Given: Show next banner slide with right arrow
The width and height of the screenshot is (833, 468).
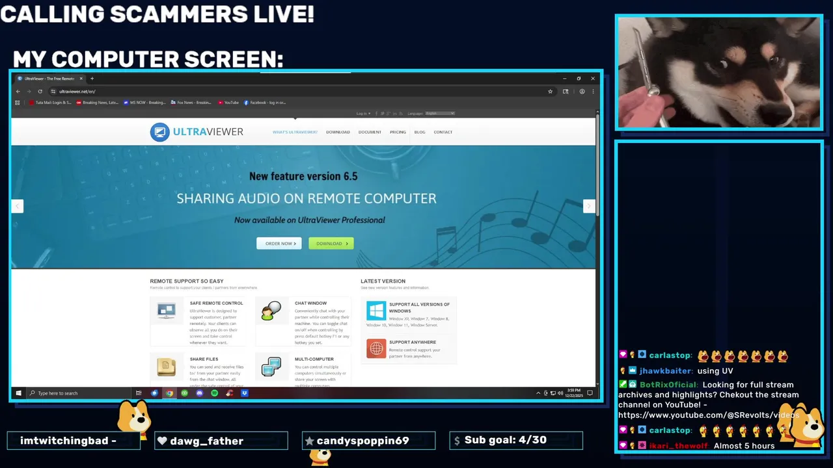Looking at the screenshot, I should point(588,206).
